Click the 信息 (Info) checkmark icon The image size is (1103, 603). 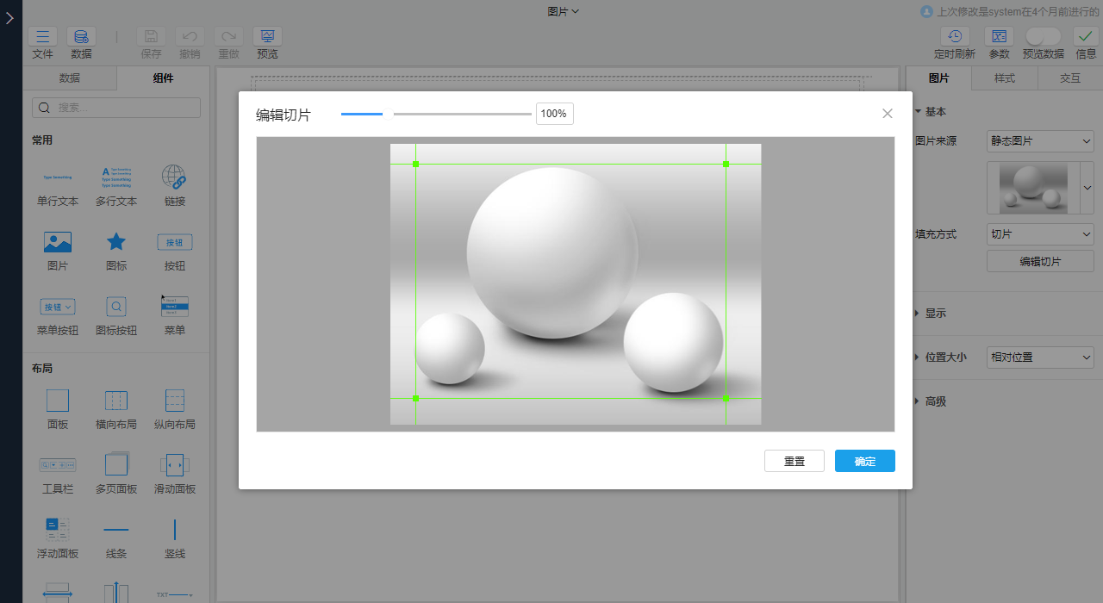[x=1085, y=37]
